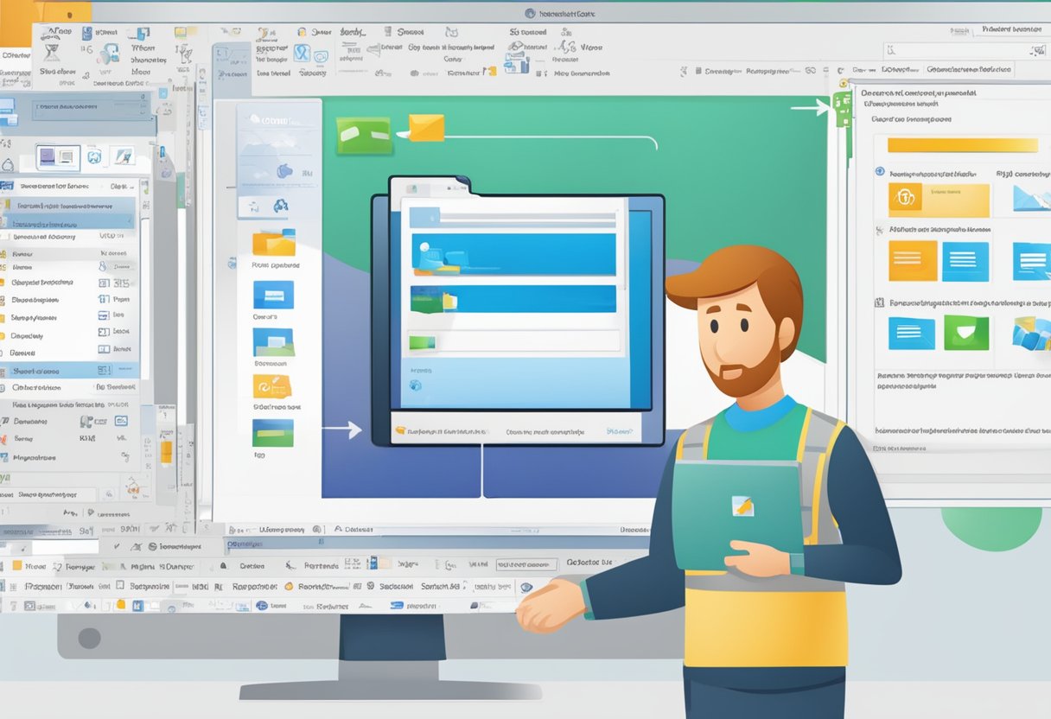Click the green shield thumbnail in the right panel
Viewport: 1051px width, 719px height.
965,333
